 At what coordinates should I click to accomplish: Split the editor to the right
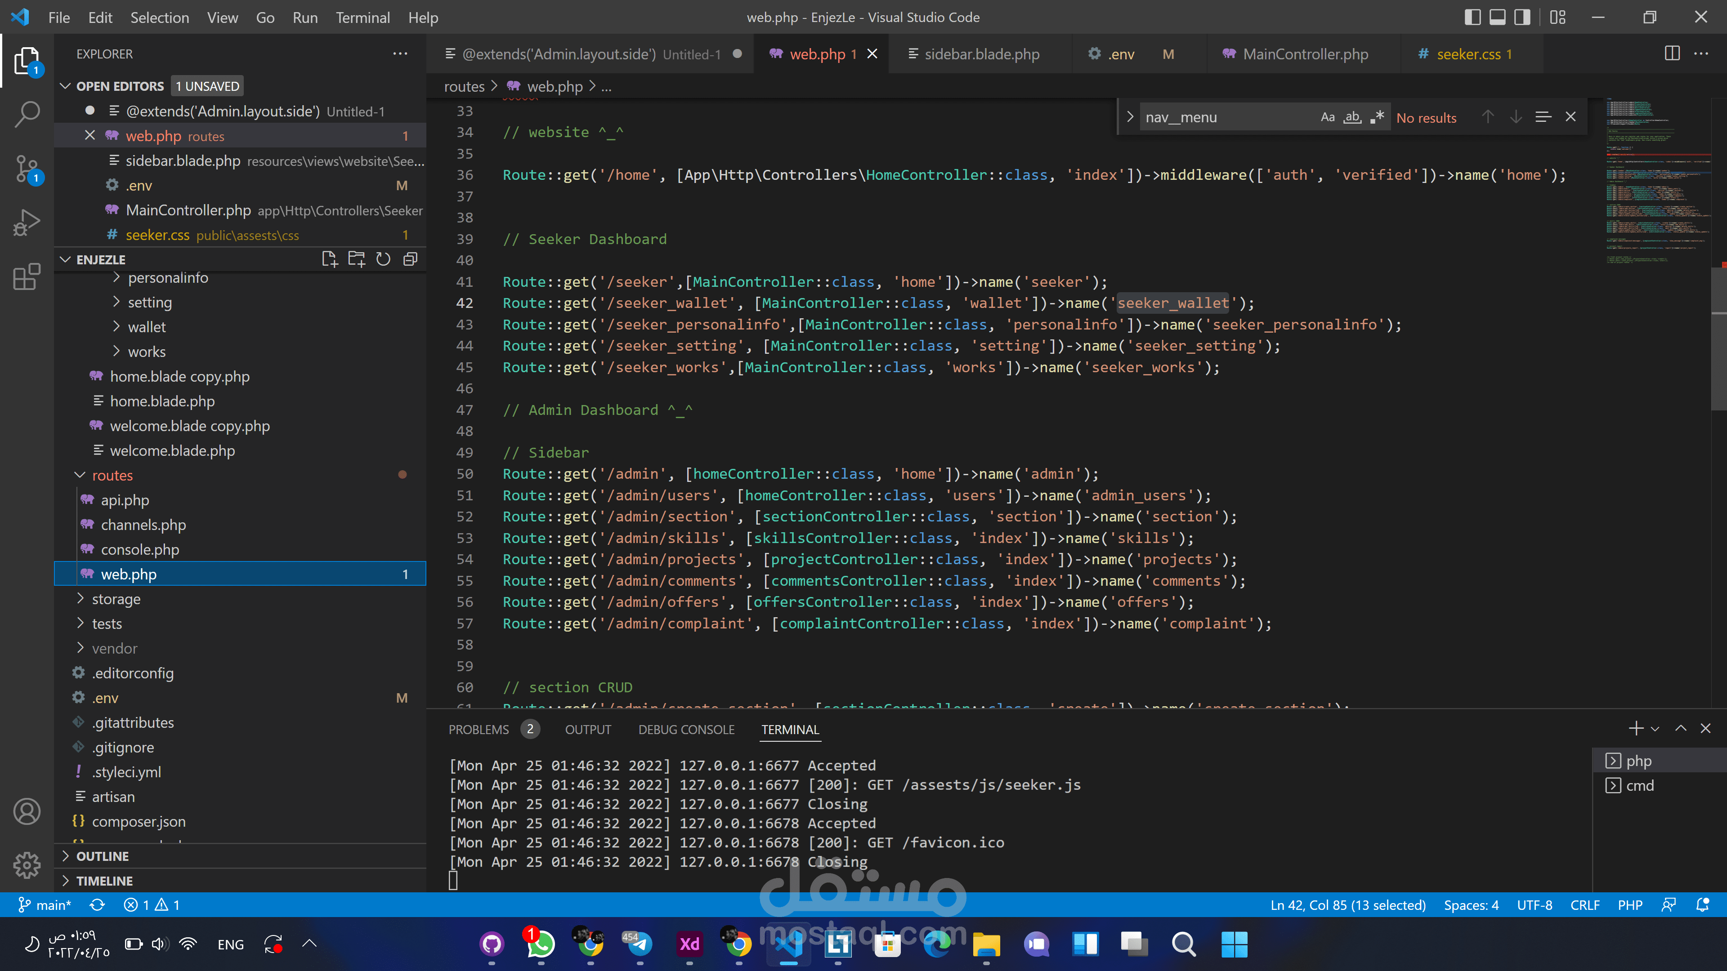[x=1672, y=53]
